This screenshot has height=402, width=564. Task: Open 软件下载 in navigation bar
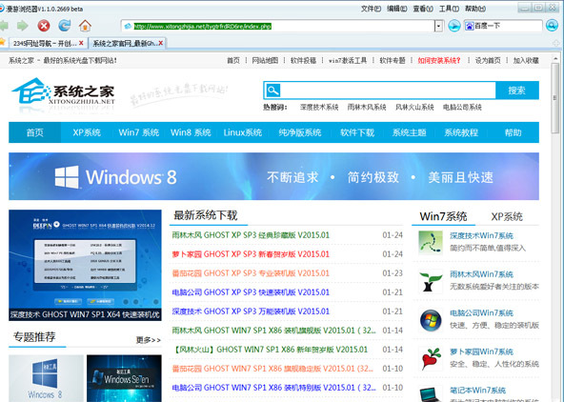[357, 132]
